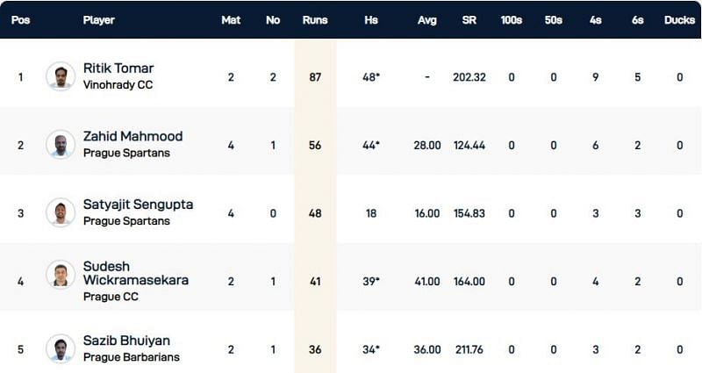Click Zahid Mahmood's player avatar
The height and width of the screenshot is (373, 702).
(x=61, y=144)
